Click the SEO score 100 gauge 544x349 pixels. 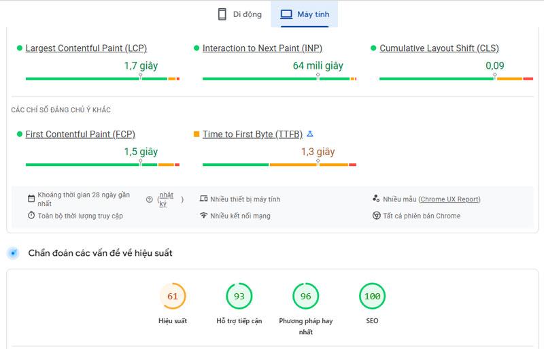coord(372,296)
